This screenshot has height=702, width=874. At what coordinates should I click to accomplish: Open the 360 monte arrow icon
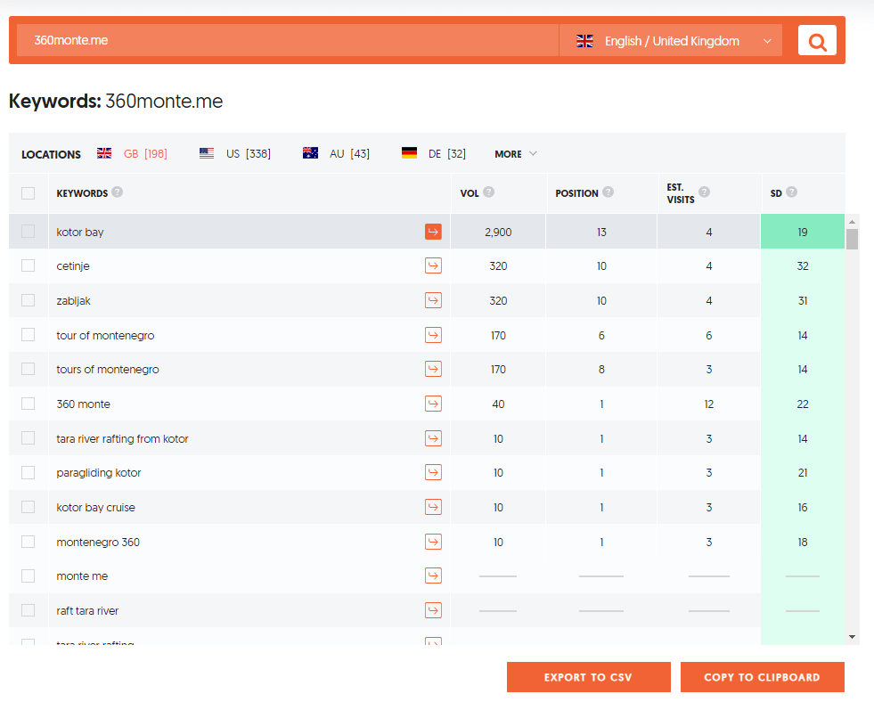tap(433, 404)
